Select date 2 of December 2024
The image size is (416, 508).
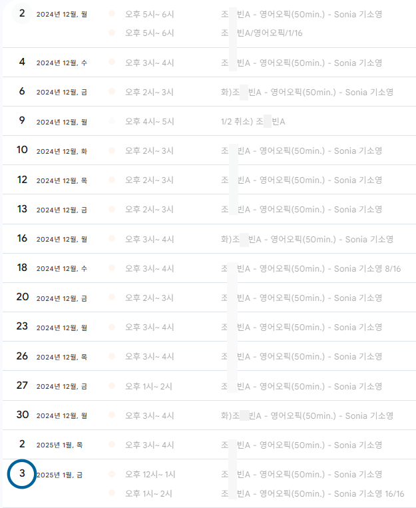click(22, 13)
